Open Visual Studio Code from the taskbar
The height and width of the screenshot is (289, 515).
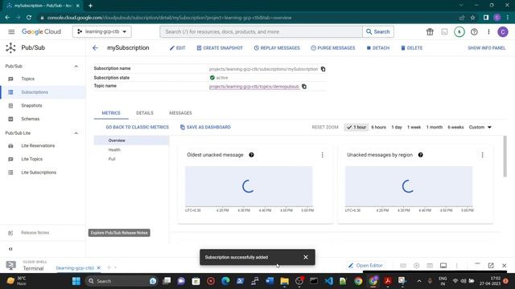pos(329,281)
